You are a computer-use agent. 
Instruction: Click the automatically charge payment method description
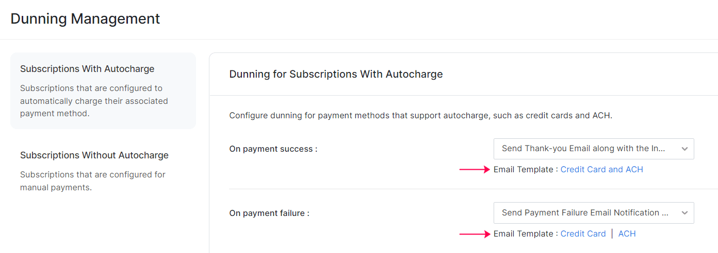94,101
